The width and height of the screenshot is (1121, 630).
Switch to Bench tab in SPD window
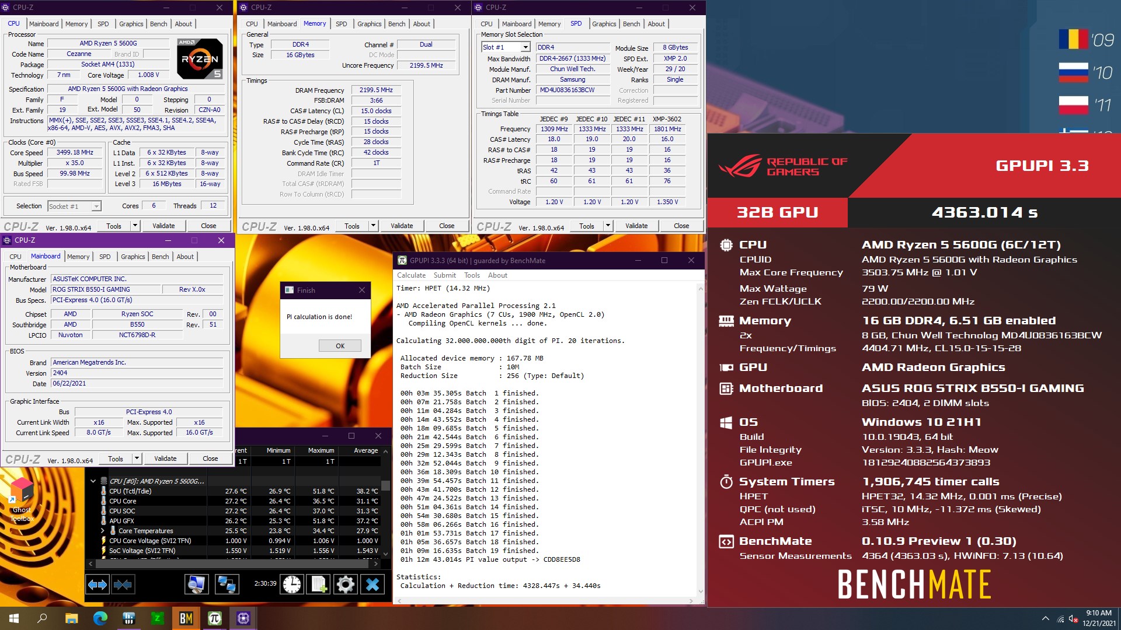pos(631,24)
